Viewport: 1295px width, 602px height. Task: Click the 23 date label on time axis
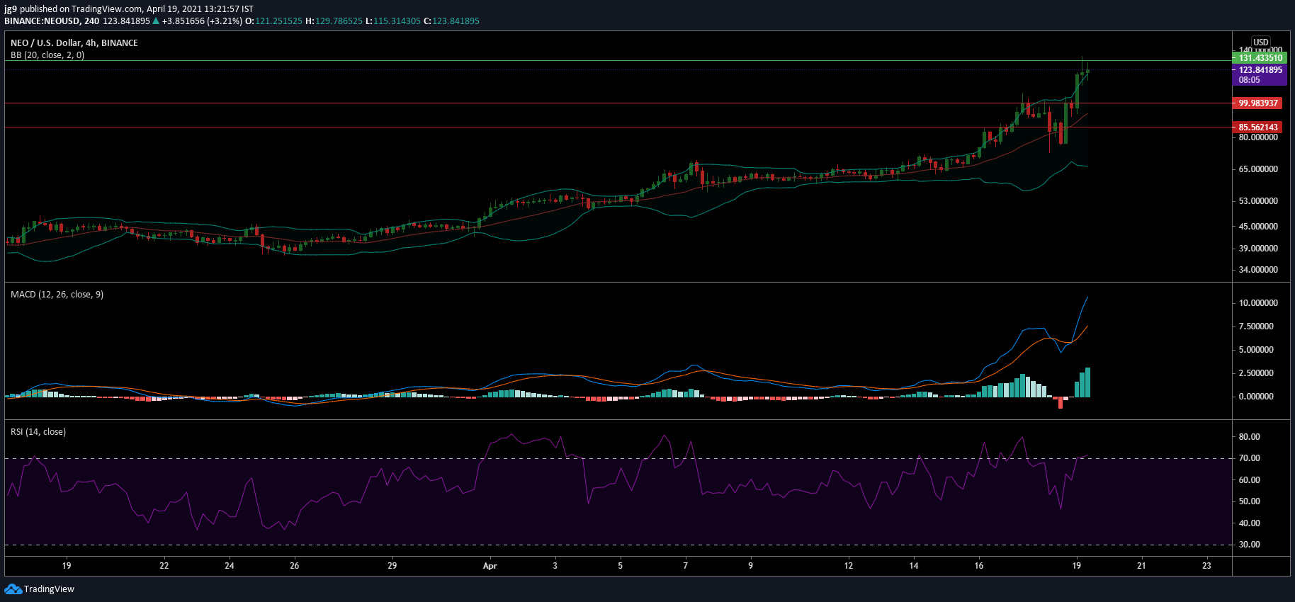click(x=1207, y=566)
